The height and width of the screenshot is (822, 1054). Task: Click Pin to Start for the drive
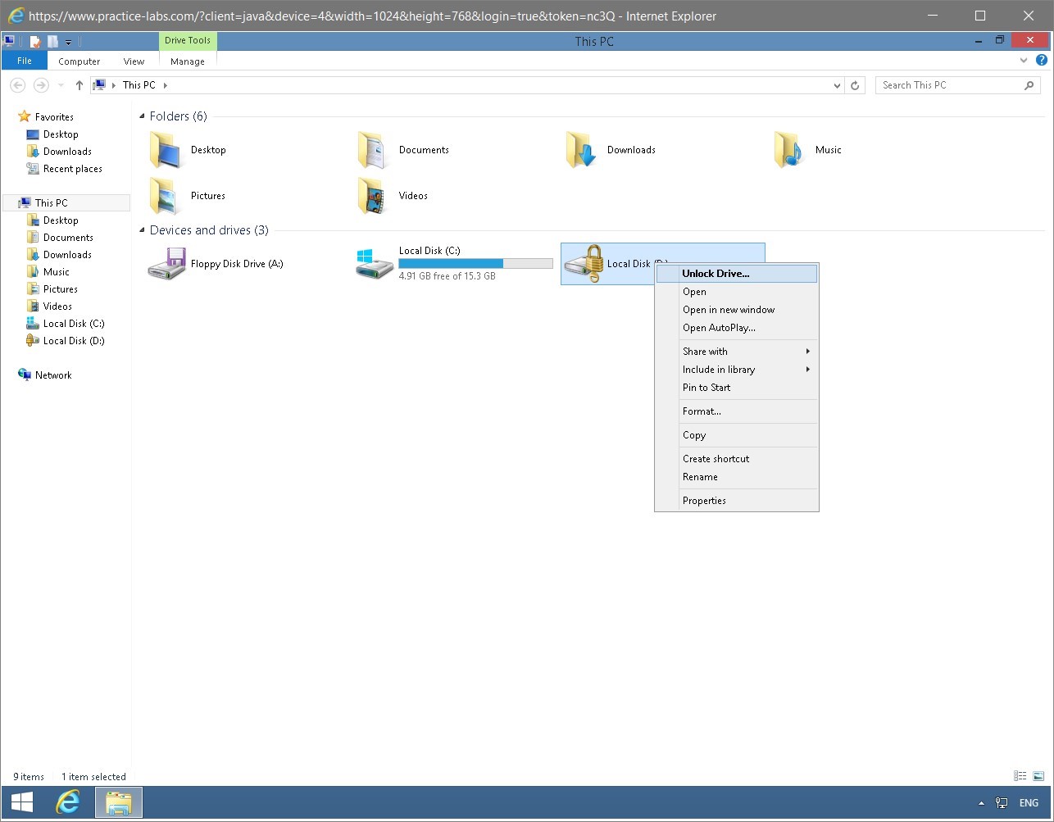(706, 387)
